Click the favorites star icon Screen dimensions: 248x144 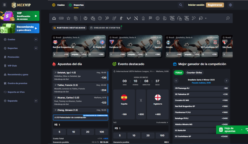click(x=69, y=18)
